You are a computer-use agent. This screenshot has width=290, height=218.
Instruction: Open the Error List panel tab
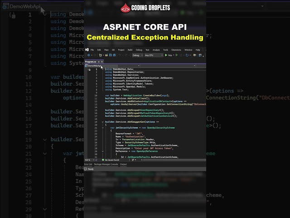point(88,164)
